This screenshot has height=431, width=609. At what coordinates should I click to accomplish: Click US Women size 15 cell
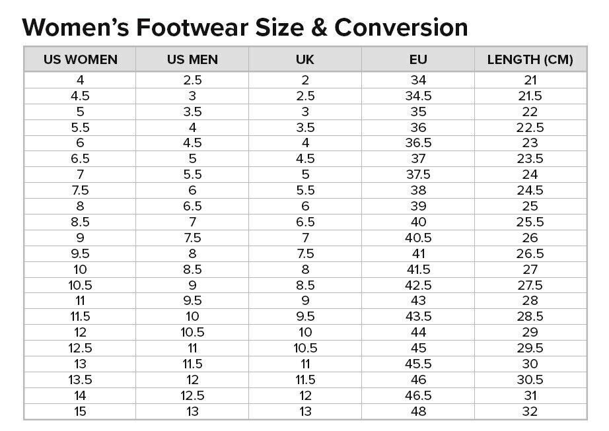coord(81,411)
